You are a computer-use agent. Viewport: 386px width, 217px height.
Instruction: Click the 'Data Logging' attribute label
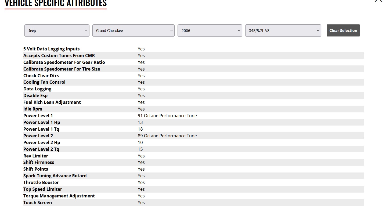coord(37,89)
